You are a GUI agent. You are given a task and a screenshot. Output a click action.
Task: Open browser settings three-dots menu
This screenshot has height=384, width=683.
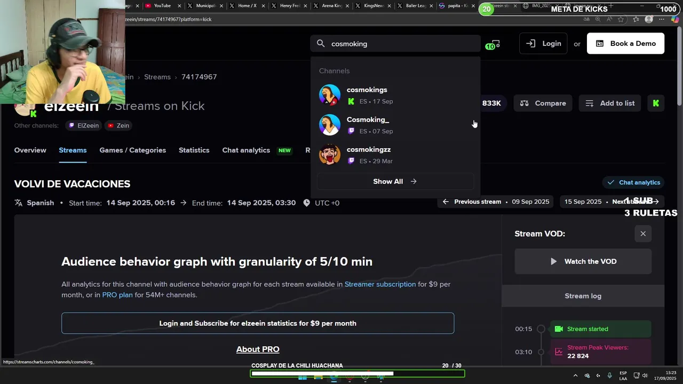662,19
